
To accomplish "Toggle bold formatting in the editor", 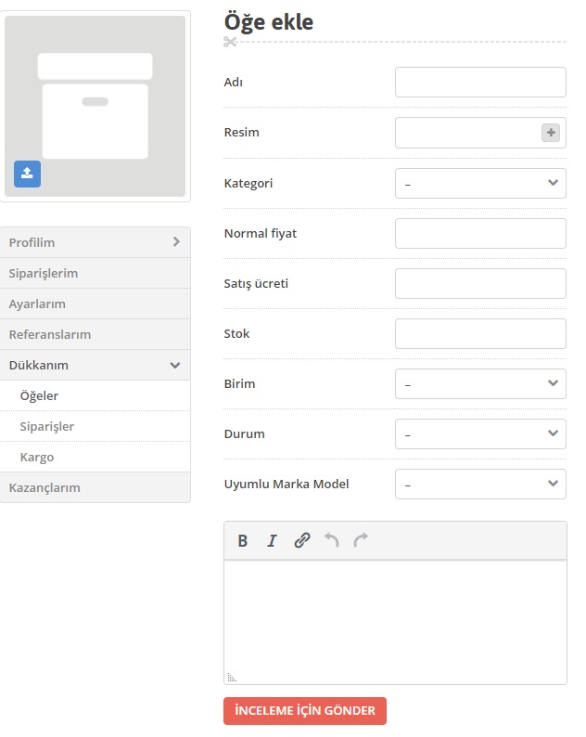I will coord(243,541).
